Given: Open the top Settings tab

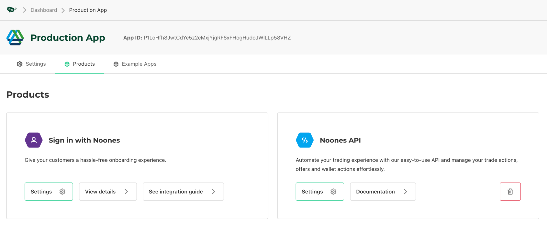Looking at the screenshot, I should tap(31, 64).
